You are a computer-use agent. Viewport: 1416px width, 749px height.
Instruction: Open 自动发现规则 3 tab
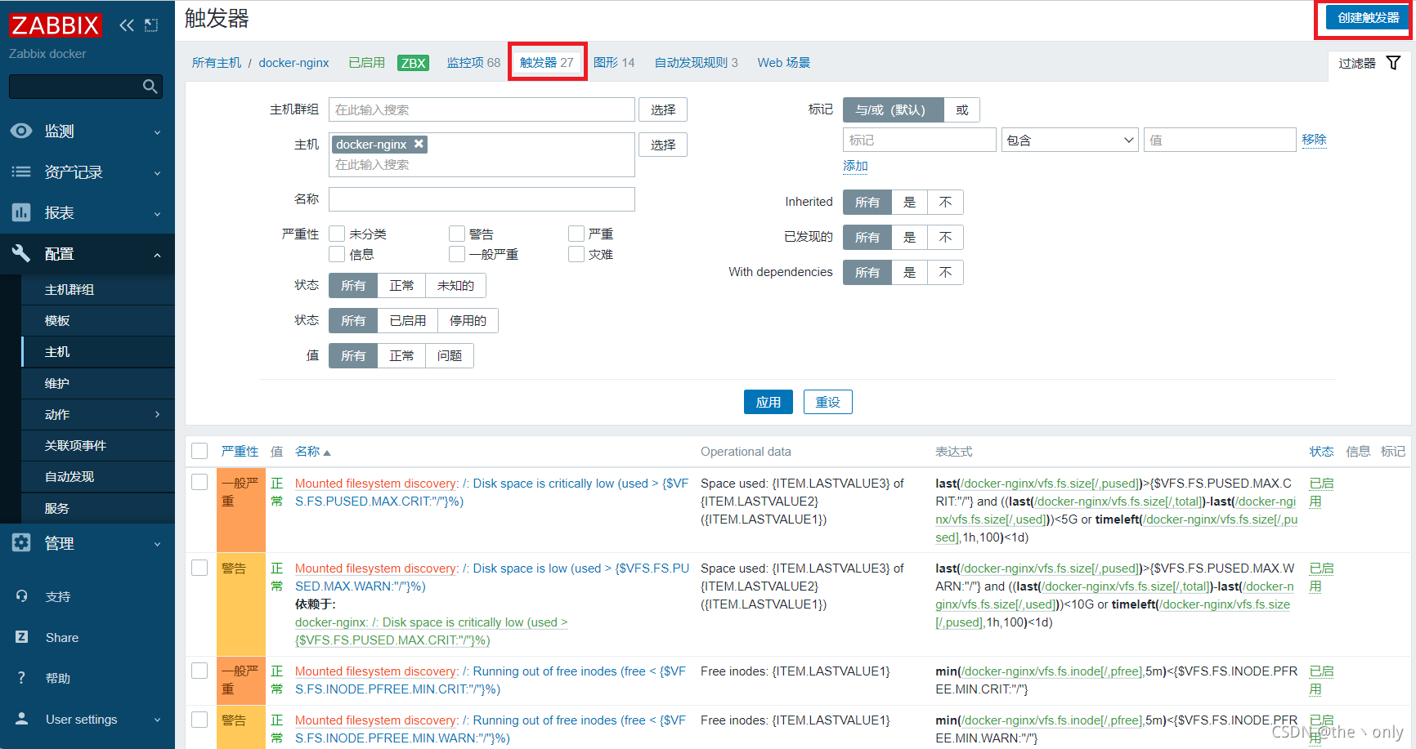(x=696, y=63)
